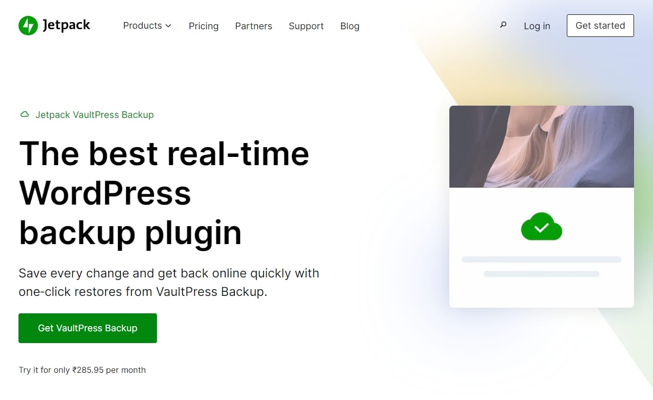Open the search magnifier icon
This screenshot has height=400, width=653.
[x=503, y=25]
